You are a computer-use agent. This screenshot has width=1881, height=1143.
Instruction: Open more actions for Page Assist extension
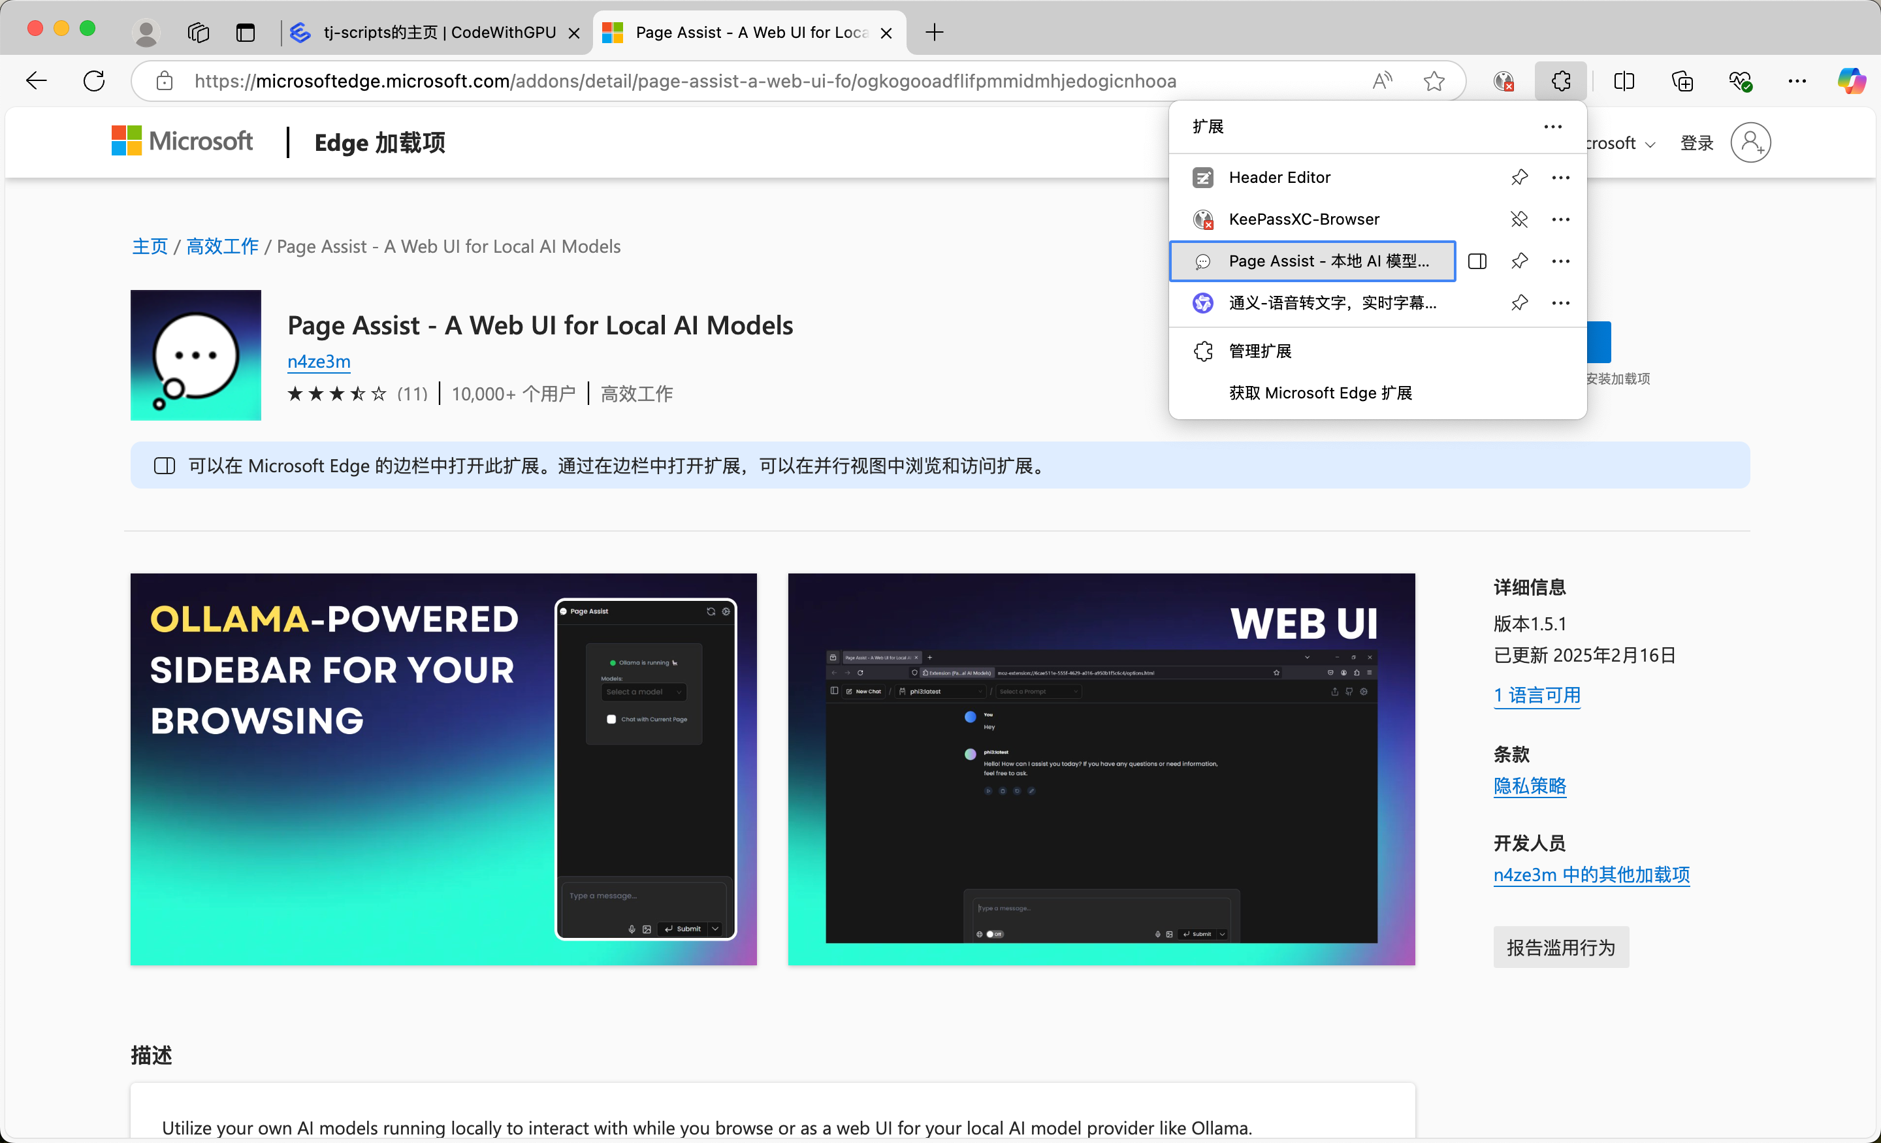tap(1560, 261)
